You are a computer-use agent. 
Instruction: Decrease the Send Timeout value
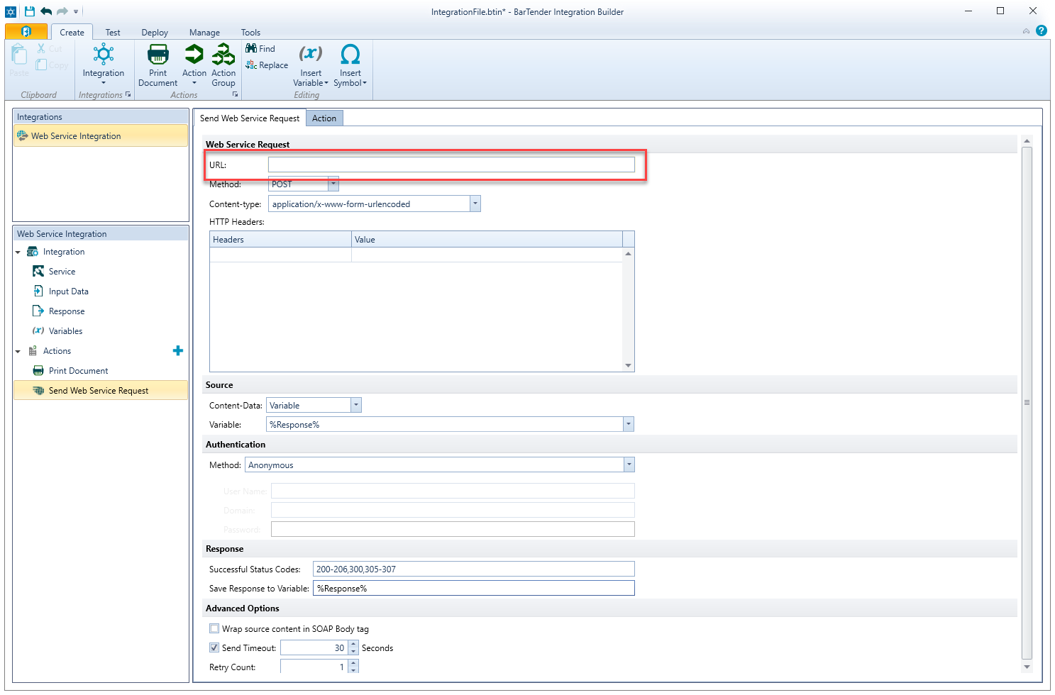[x=353, y=651]
